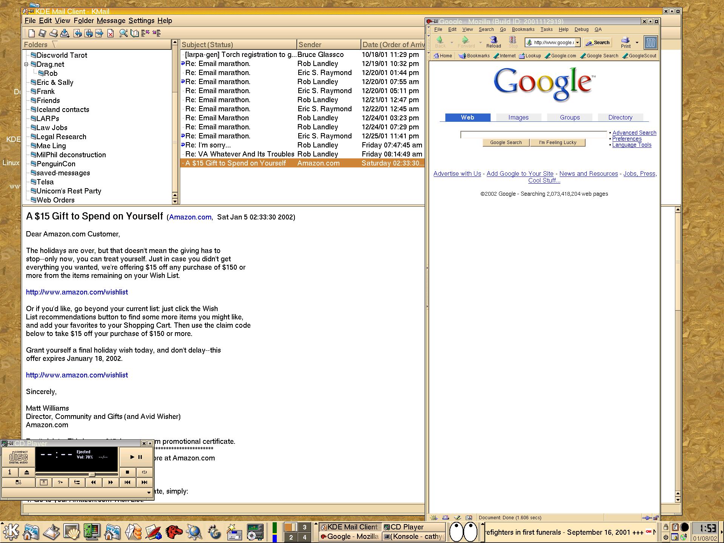Collapse the Drag.net folder tree

tap(26, 64)
